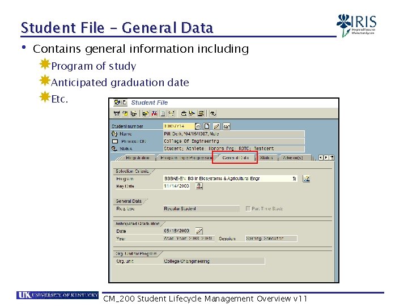This screenshot has width=408, height=306.
Task: Toggle the Part Time Study checkbox
Action: 248,209
